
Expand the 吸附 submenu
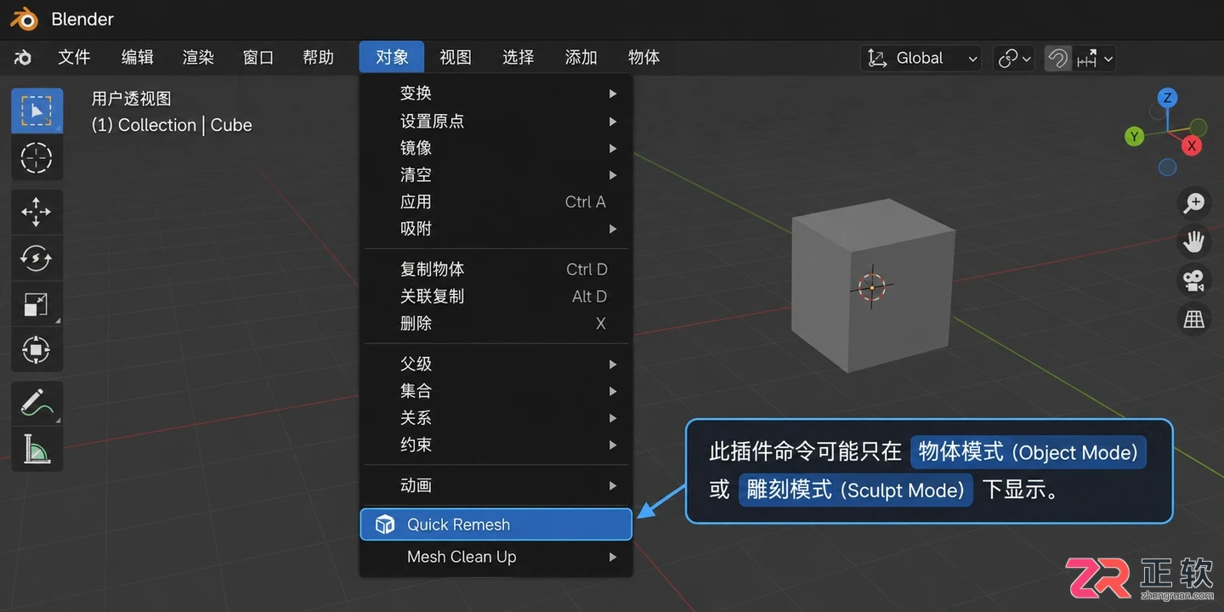pos(497,229)
